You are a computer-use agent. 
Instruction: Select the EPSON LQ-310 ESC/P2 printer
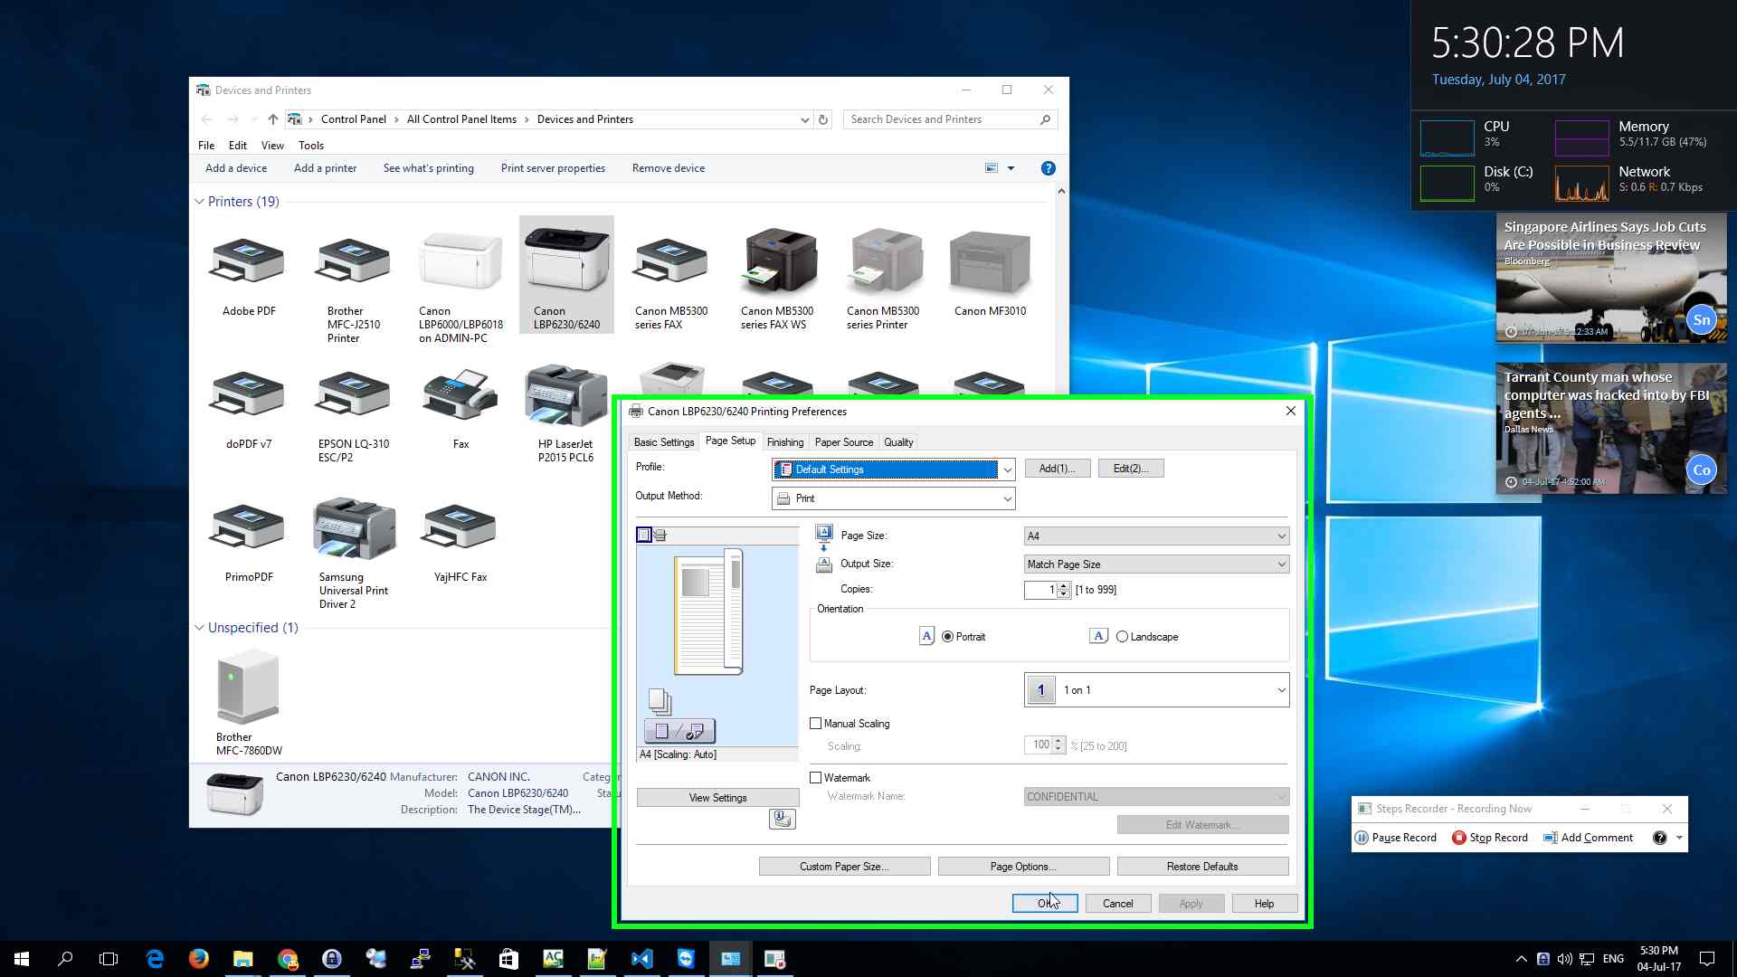[x=353, y=395]
